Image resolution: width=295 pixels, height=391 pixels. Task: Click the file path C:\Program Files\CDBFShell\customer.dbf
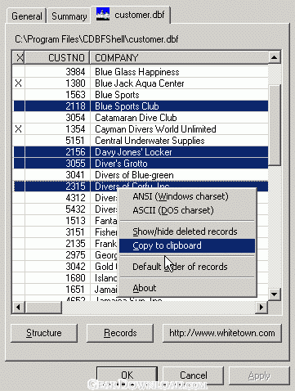tap(96, 39)
